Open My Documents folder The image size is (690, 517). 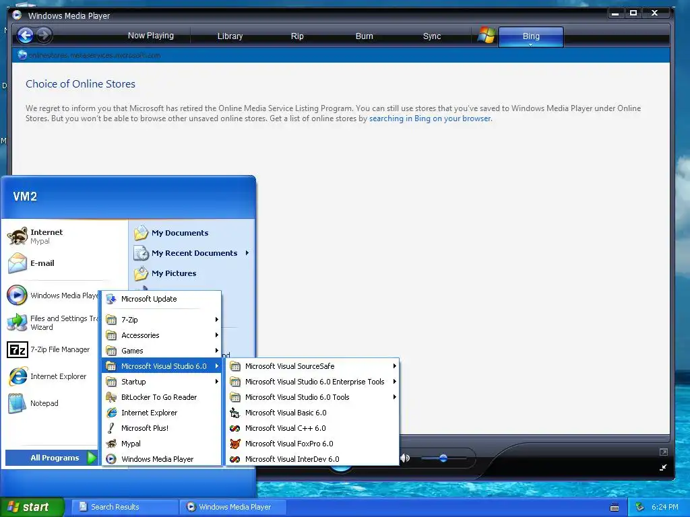pyautogui.click(x=192, y=233)
